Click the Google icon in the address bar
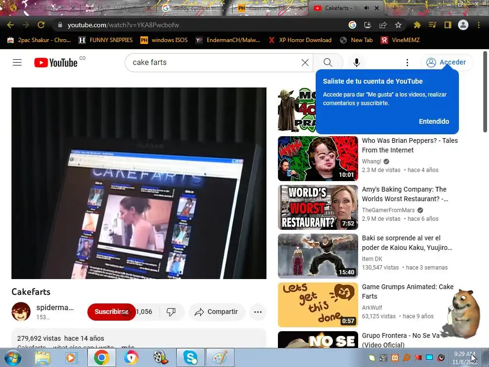The image size is (489, 367). point(352,25)
